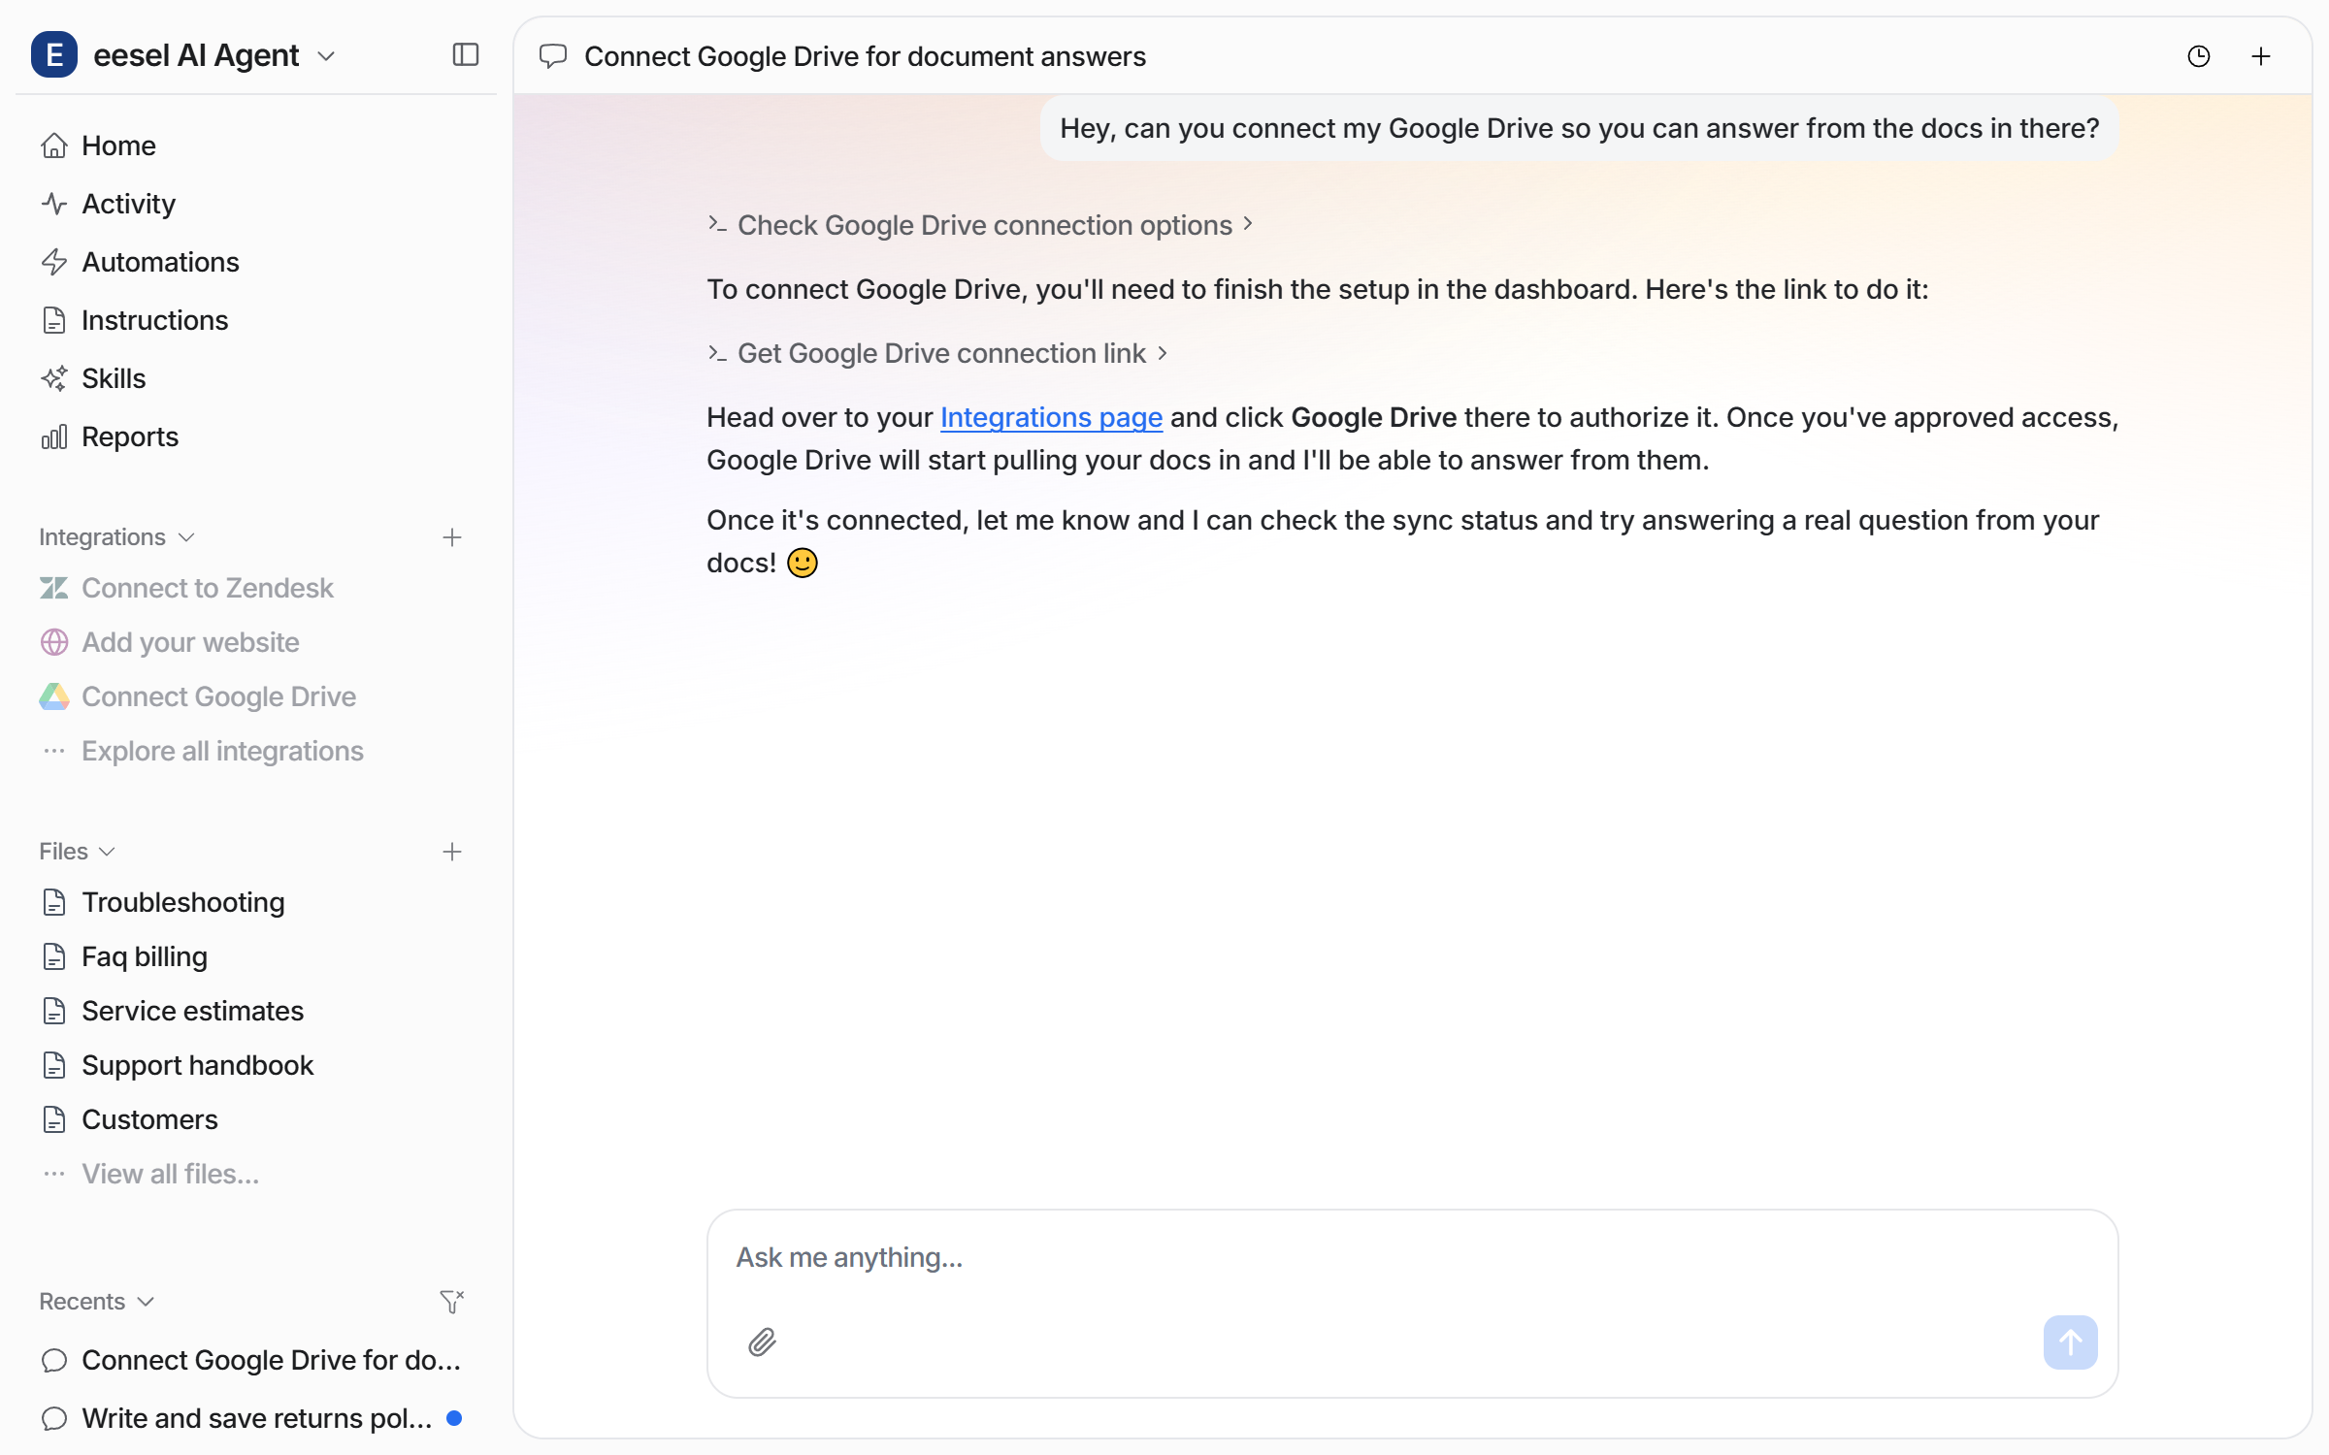The image size is (2329, 1455).
Task: Click the Recents filter icon
Action: click(x=452, y=1302)
